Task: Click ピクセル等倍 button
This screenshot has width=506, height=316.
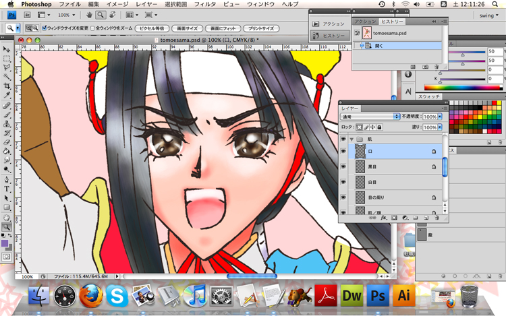Action: [x=151, y=28]
